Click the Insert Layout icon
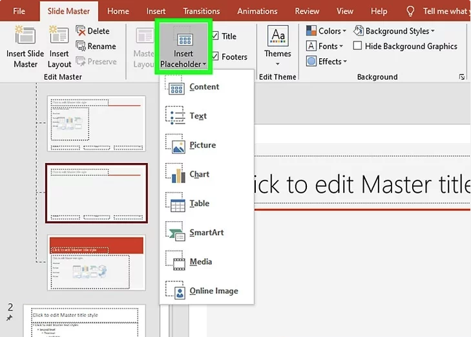This screenshot has height=337, width=471. [x=59, y=35]
